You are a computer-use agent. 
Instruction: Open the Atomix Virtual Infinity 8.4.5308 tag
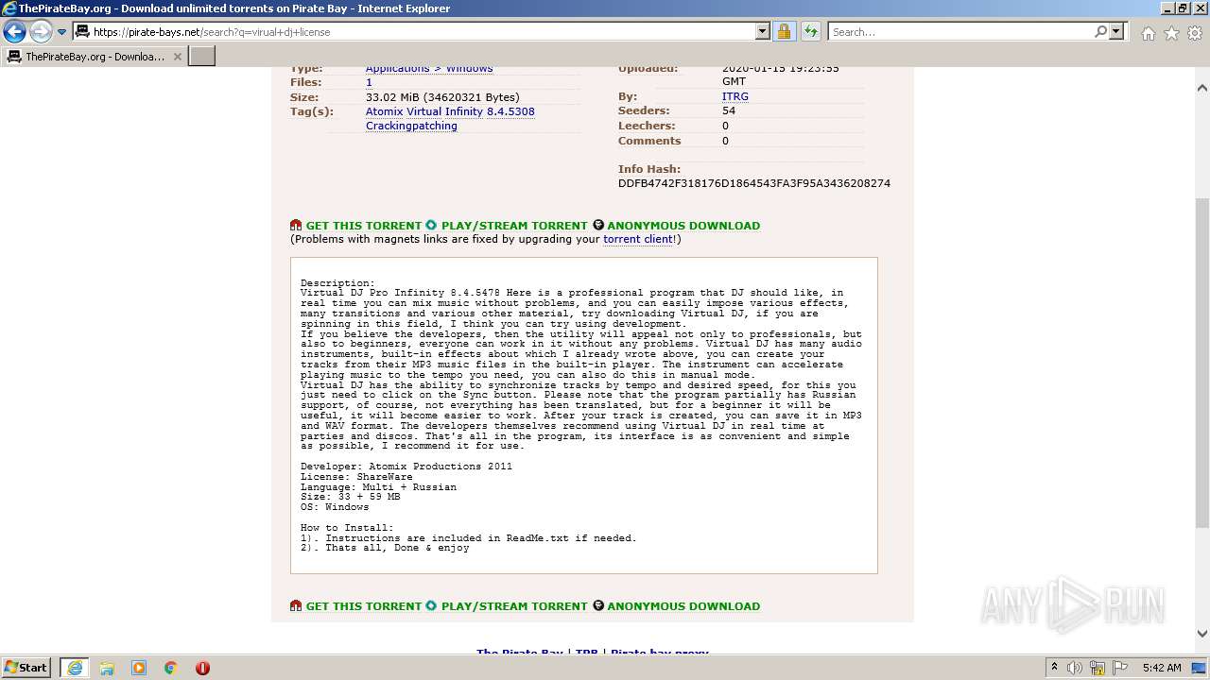coord(450,111)
